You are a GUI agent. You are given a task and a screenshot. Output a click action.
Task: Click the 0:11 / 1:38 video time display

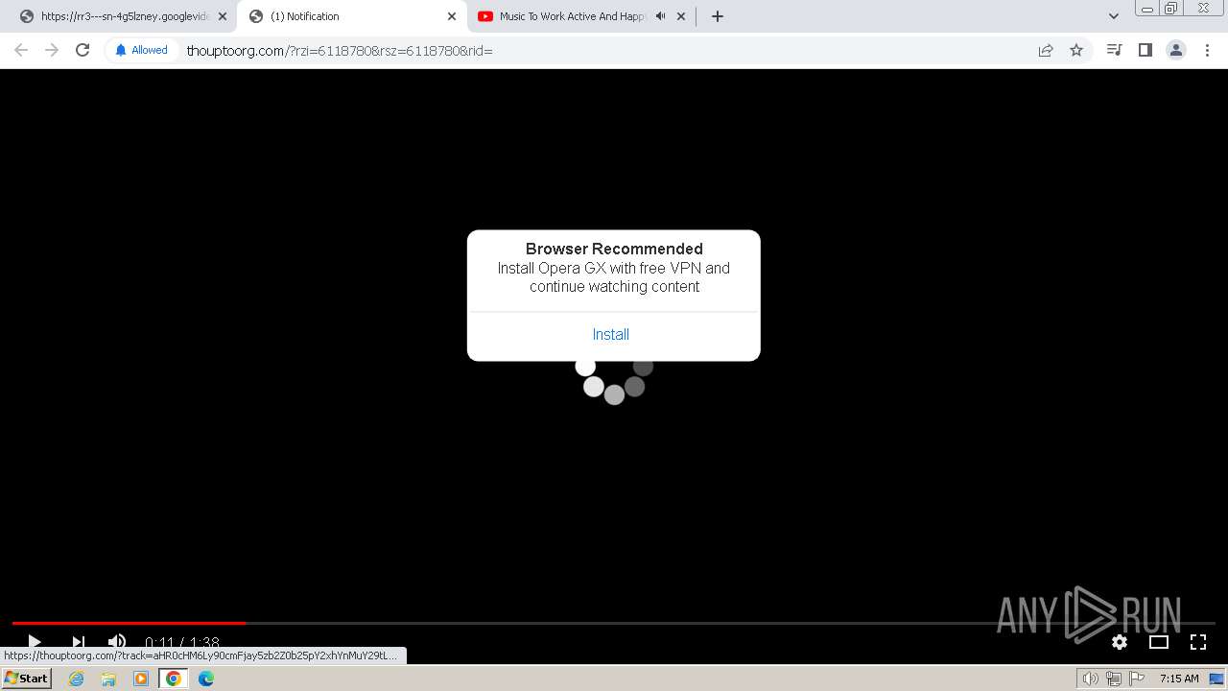(182, 642)
